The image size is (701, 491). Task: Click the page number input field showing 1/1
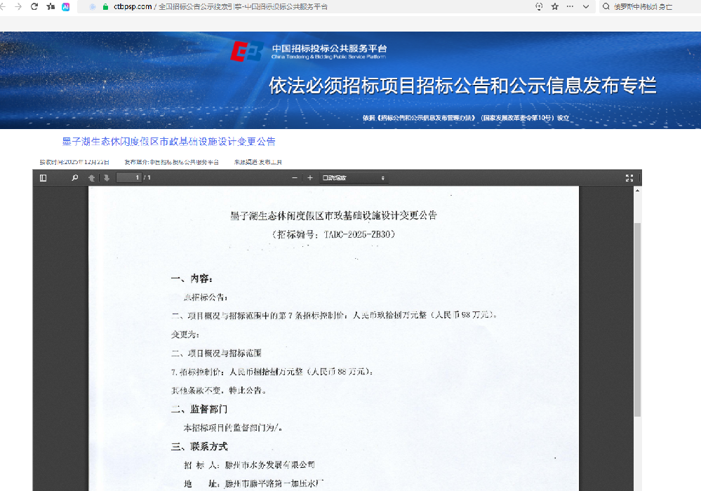(x=130, y=177)
